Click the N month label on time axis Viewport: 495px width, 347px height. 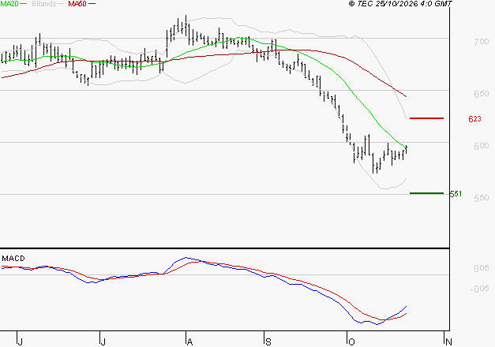tap(448, 342)
